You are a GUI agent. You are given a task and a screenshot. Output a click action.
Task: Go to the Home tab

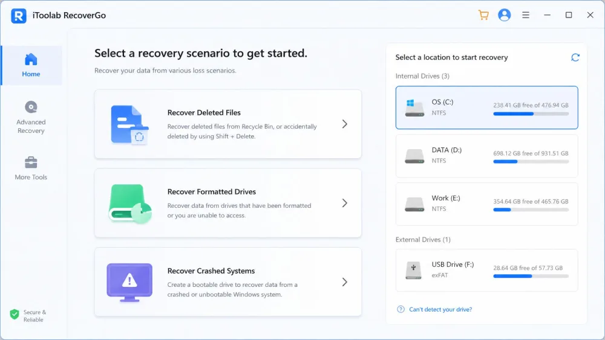(x=31, y=65)
